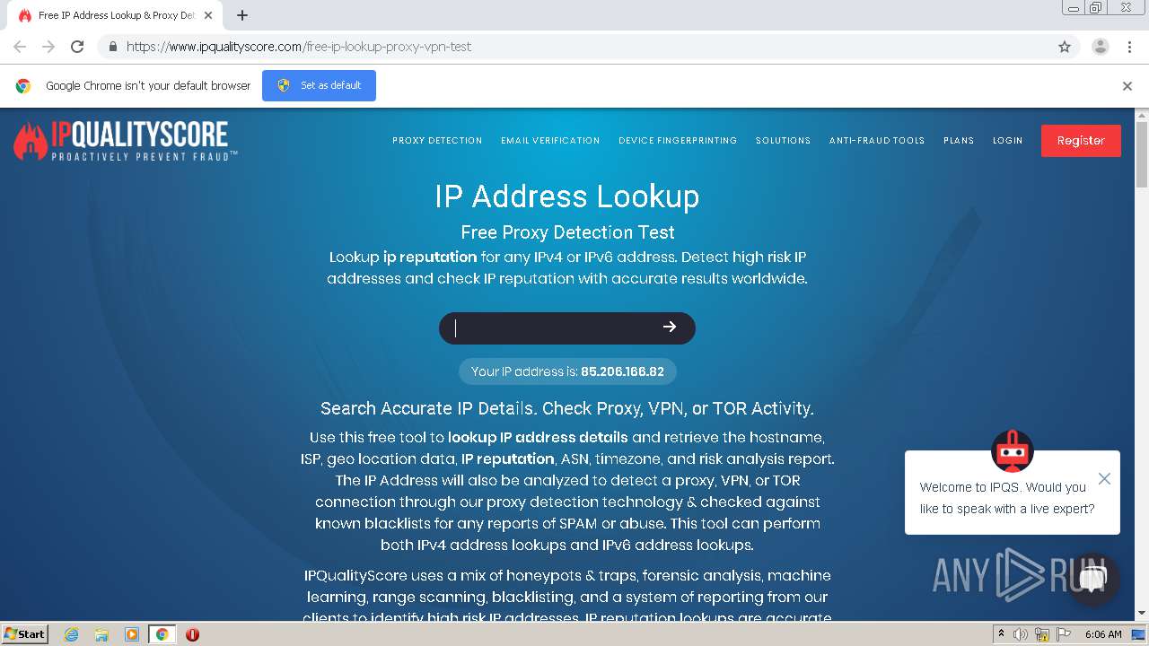Screen dimensions: 1149x646
Task: Click page scrollbar up arrow
Action: tap(1142, 115)
